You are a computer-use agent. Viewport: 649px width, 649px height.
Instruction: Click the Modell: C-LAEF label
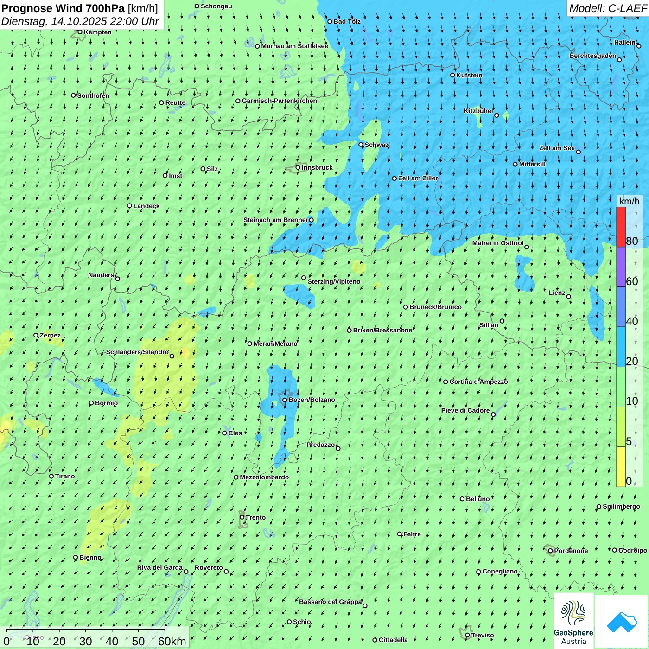(607, 8)
